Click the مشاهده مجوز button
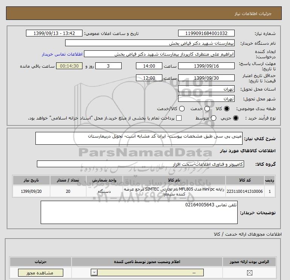290x280 pixels. point(41,272)
